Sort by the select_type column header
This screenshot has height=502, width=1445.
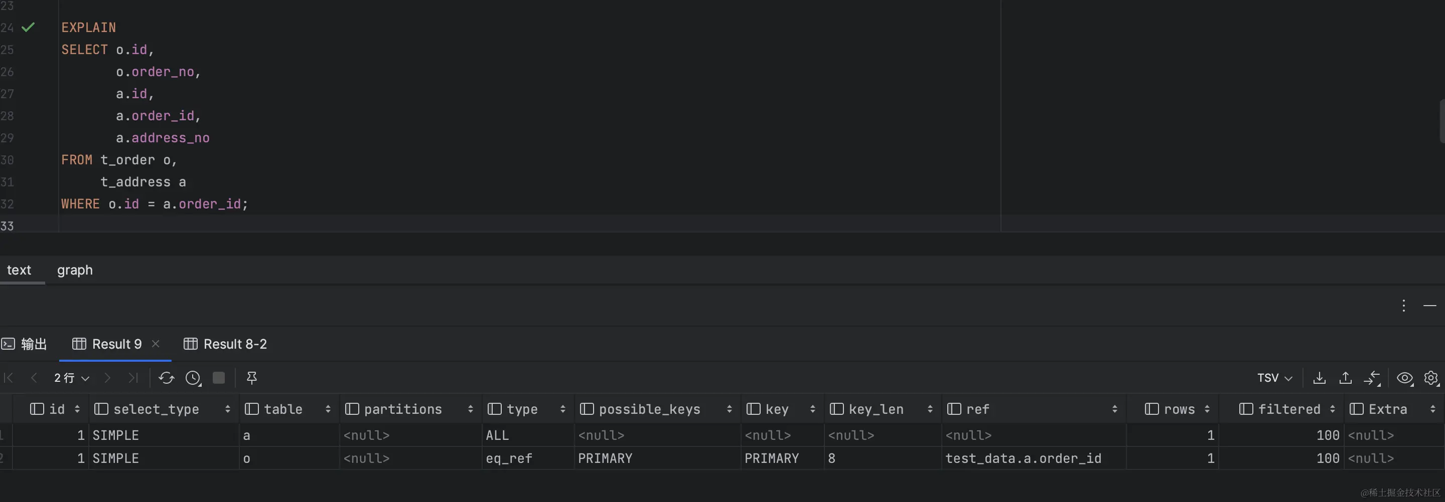163,409
